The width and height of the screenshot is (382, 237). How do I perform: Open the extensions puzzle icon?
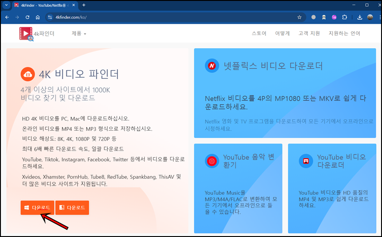coord(345,17)
